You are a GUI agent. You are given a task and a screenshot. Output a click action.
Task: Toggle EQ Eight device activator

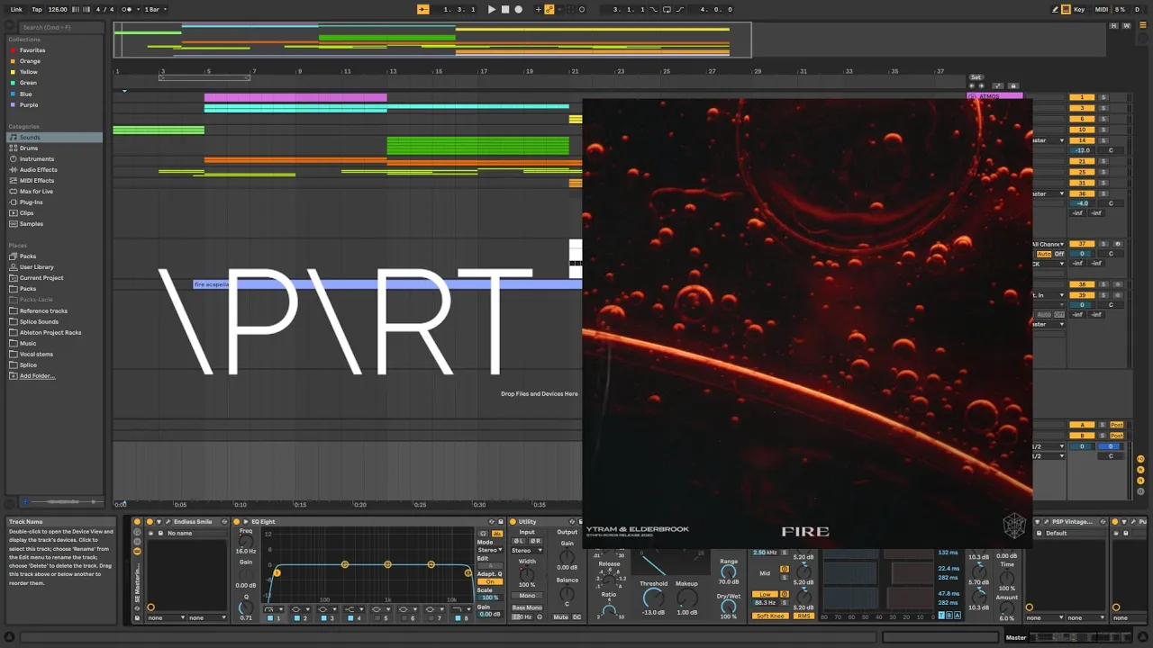point(237,522)
